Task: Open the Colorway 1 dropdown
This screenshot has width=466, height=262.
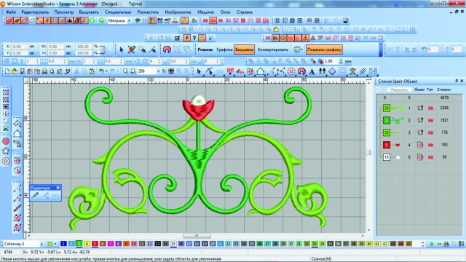Action: tap(42, 244)
